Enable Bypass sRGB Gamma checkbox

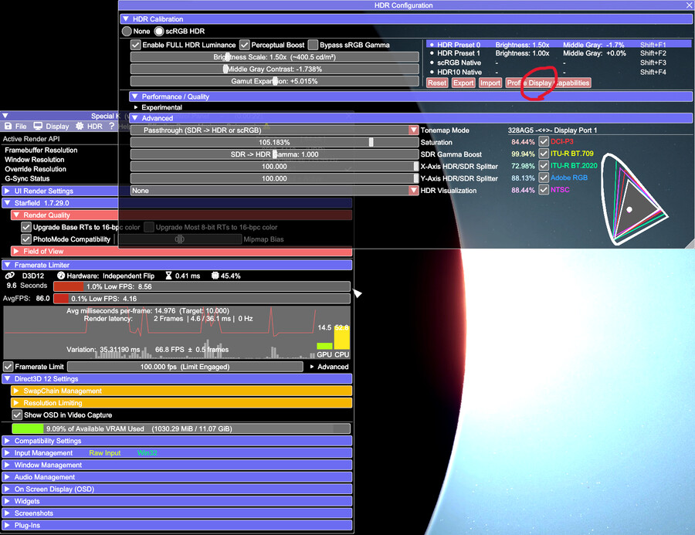click(313, 45)
